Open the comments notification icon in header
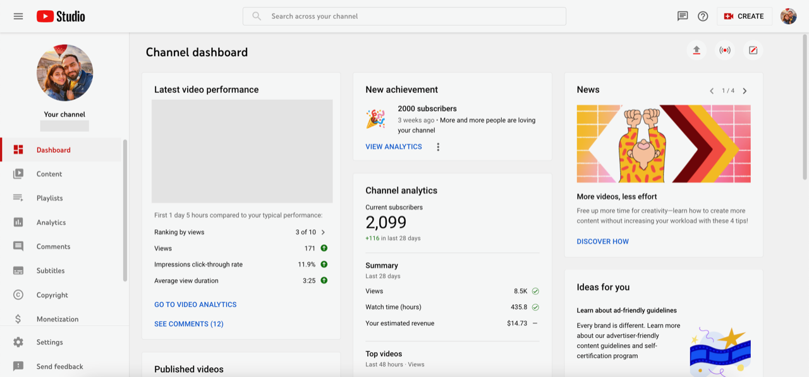 (683, 16)
